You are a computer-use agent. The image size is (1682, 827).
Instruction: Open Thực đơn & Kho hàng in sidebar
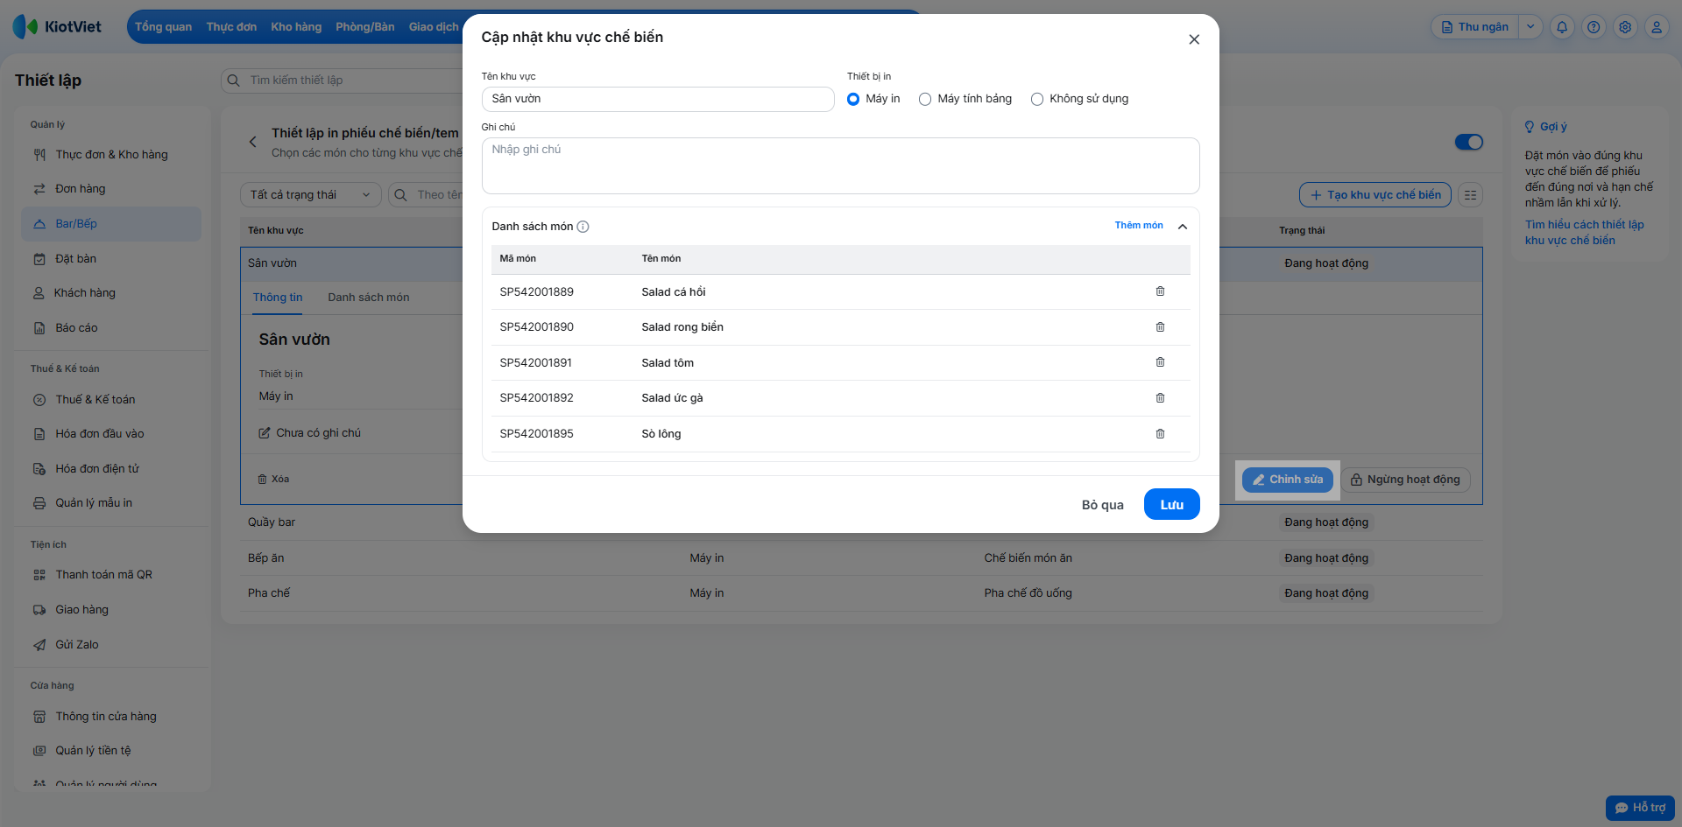pos(111,155)
